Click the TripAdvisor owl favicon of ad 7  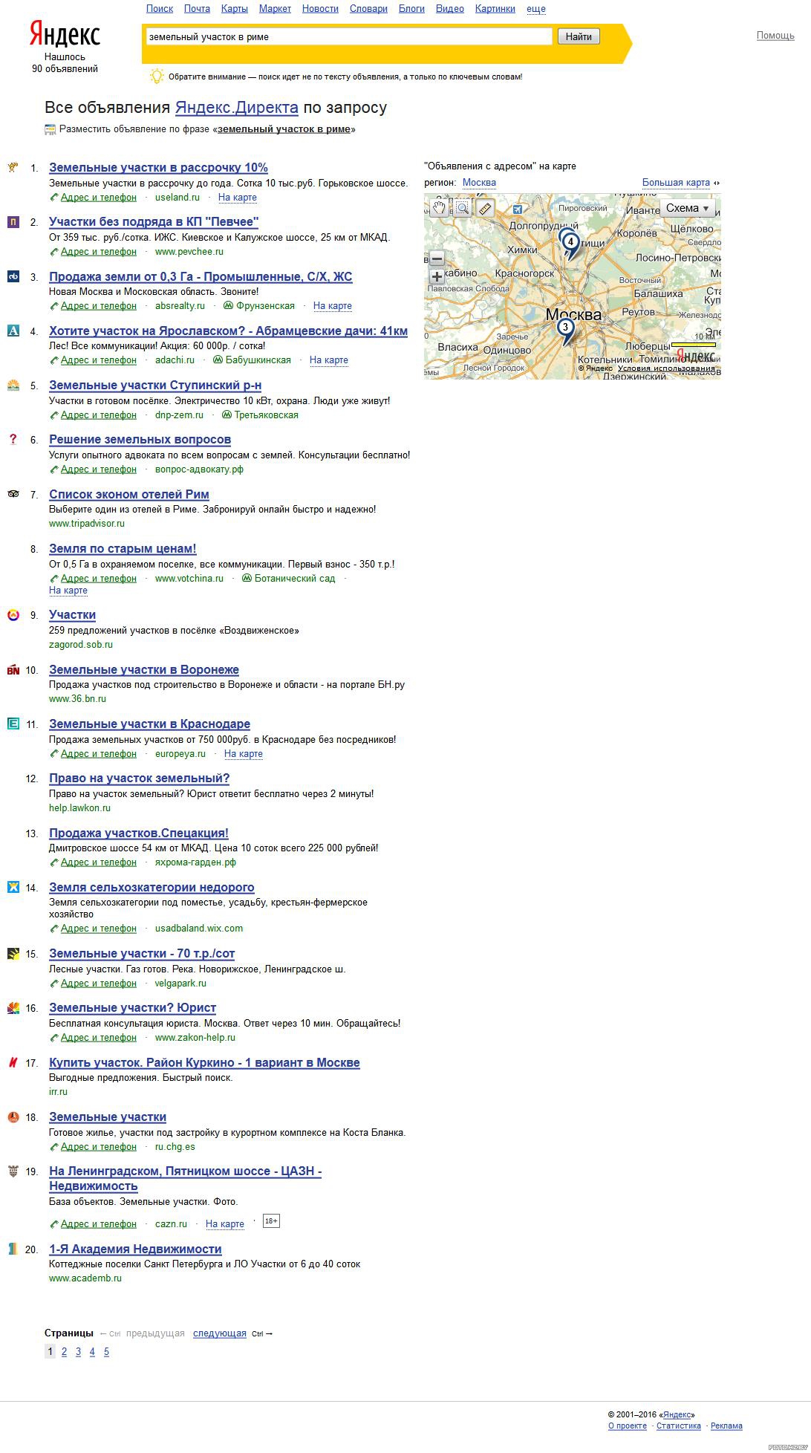coord(13,494)
